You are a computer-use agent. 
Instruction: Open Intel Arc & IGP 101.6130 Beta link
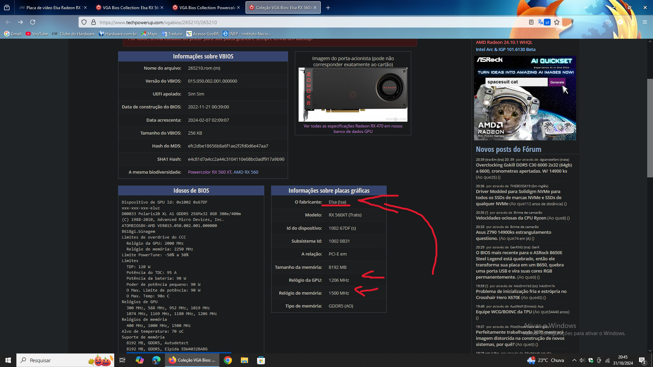click(x=505, y=49)
